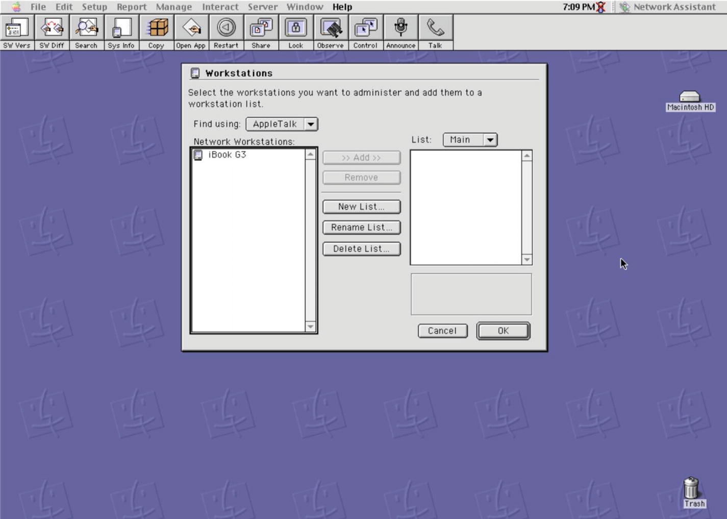
Task: Choose the Control workstation tool
Action: tap(365, 32)
